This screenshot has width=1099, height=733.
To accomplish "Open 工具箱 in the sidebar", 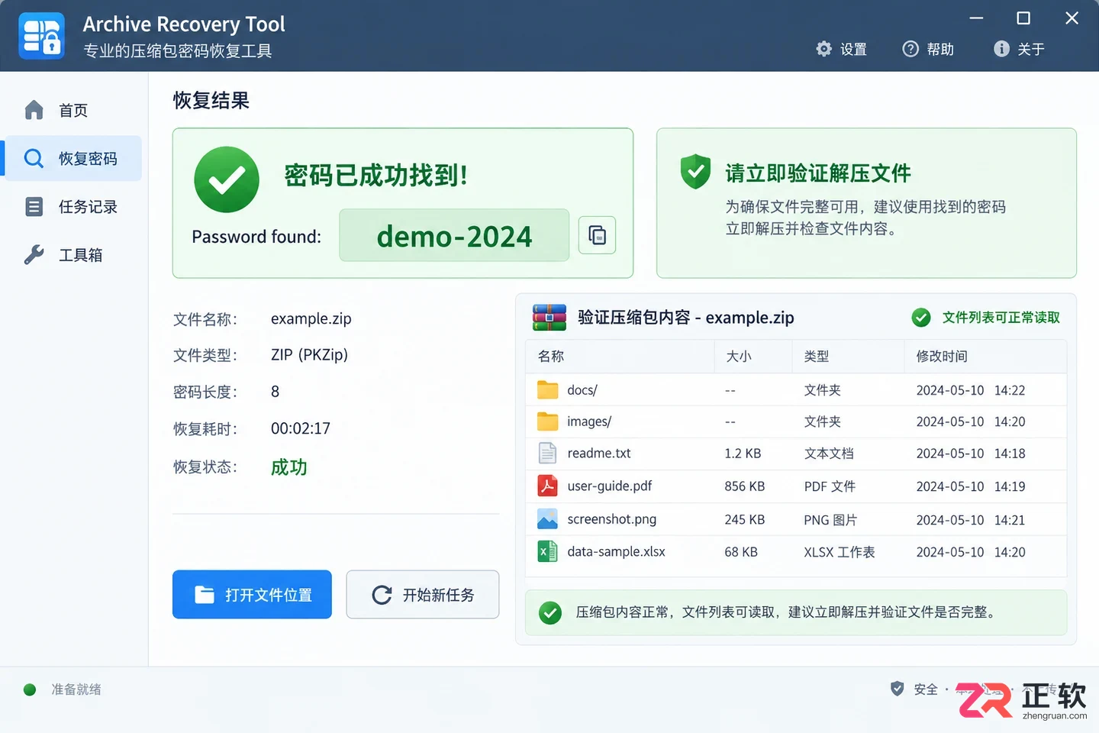I will point(73,255).
